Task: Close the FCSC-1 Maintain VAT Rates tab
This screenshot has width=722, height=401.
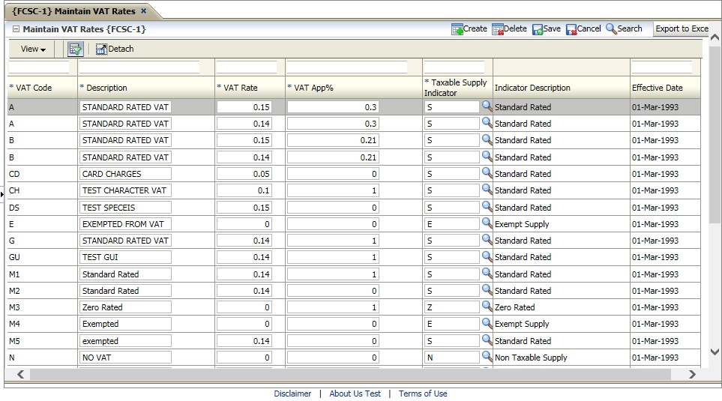Action: pos(144,10)
